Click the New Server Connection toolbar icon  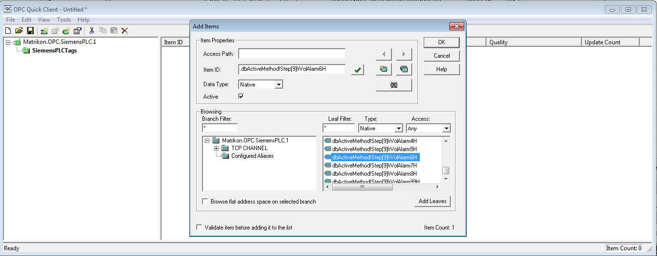click(44, 31)
